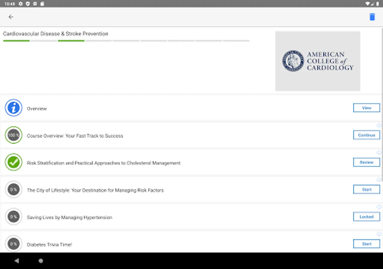Image resolution: width=383 pixels, height=269 pixels.
Task: Click the first green progress segment
Action: click(x=16, y=41)
